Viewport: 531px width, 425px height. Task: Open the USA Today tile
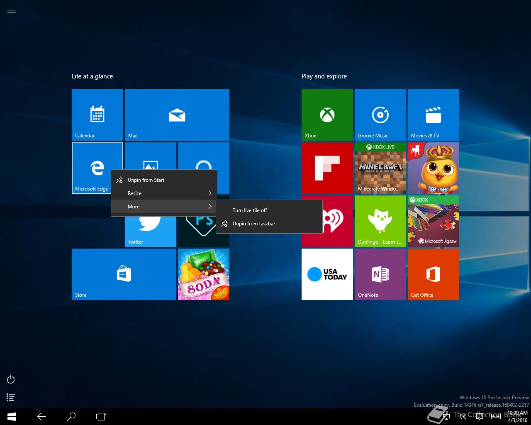(x=327, y=274)
